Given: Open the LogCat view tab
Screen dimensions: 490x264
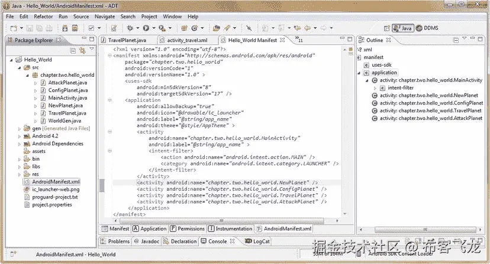Looking at the screenshot, I should (257, 241).
